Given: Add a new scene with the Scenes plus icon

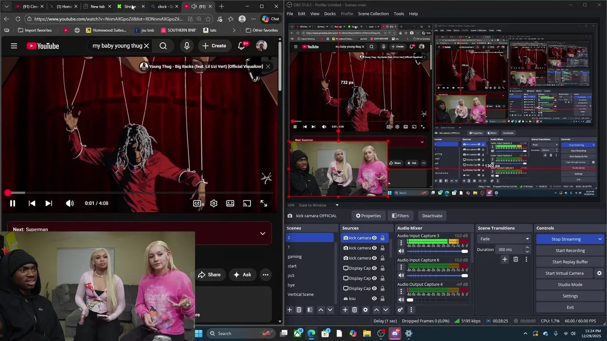Looking at the screenshot, I should 290,310.
